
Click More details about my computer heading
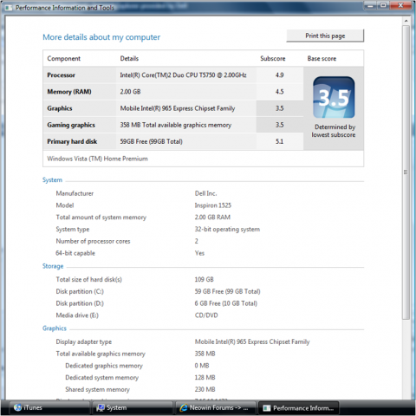point(101,37)
